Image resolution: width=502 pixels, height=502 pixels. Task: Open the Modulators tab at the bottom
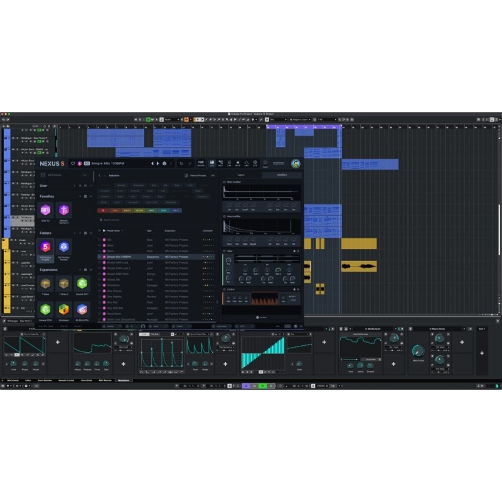click(x=122, y=379)
